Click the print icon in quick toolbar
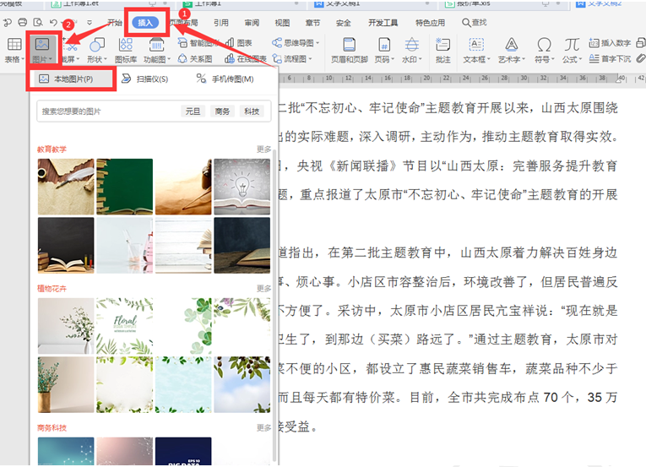Image resolution: width=646 pixels, height=467 pixels. [x=23, y=22]
